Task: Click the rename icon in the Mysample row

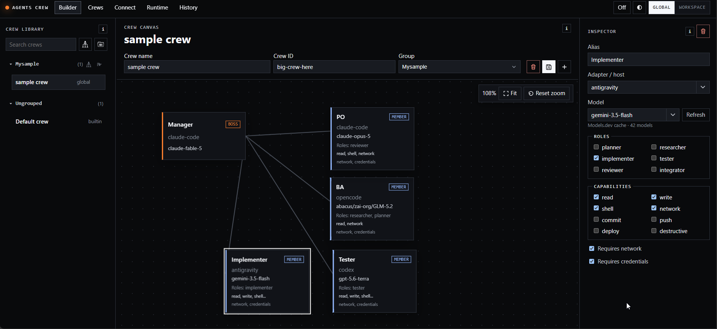Action: tap(99, 64)
